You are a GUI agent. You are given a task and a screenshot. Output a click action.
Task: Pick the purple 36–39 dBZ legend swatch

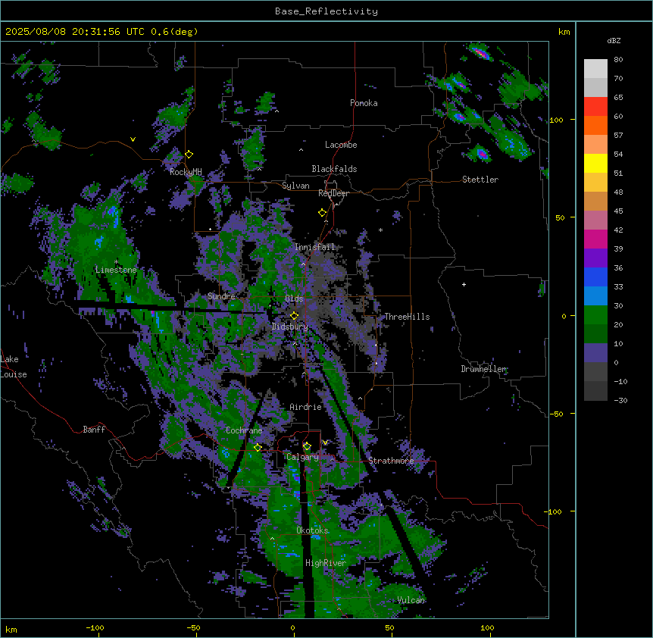(x=595, y=258)
